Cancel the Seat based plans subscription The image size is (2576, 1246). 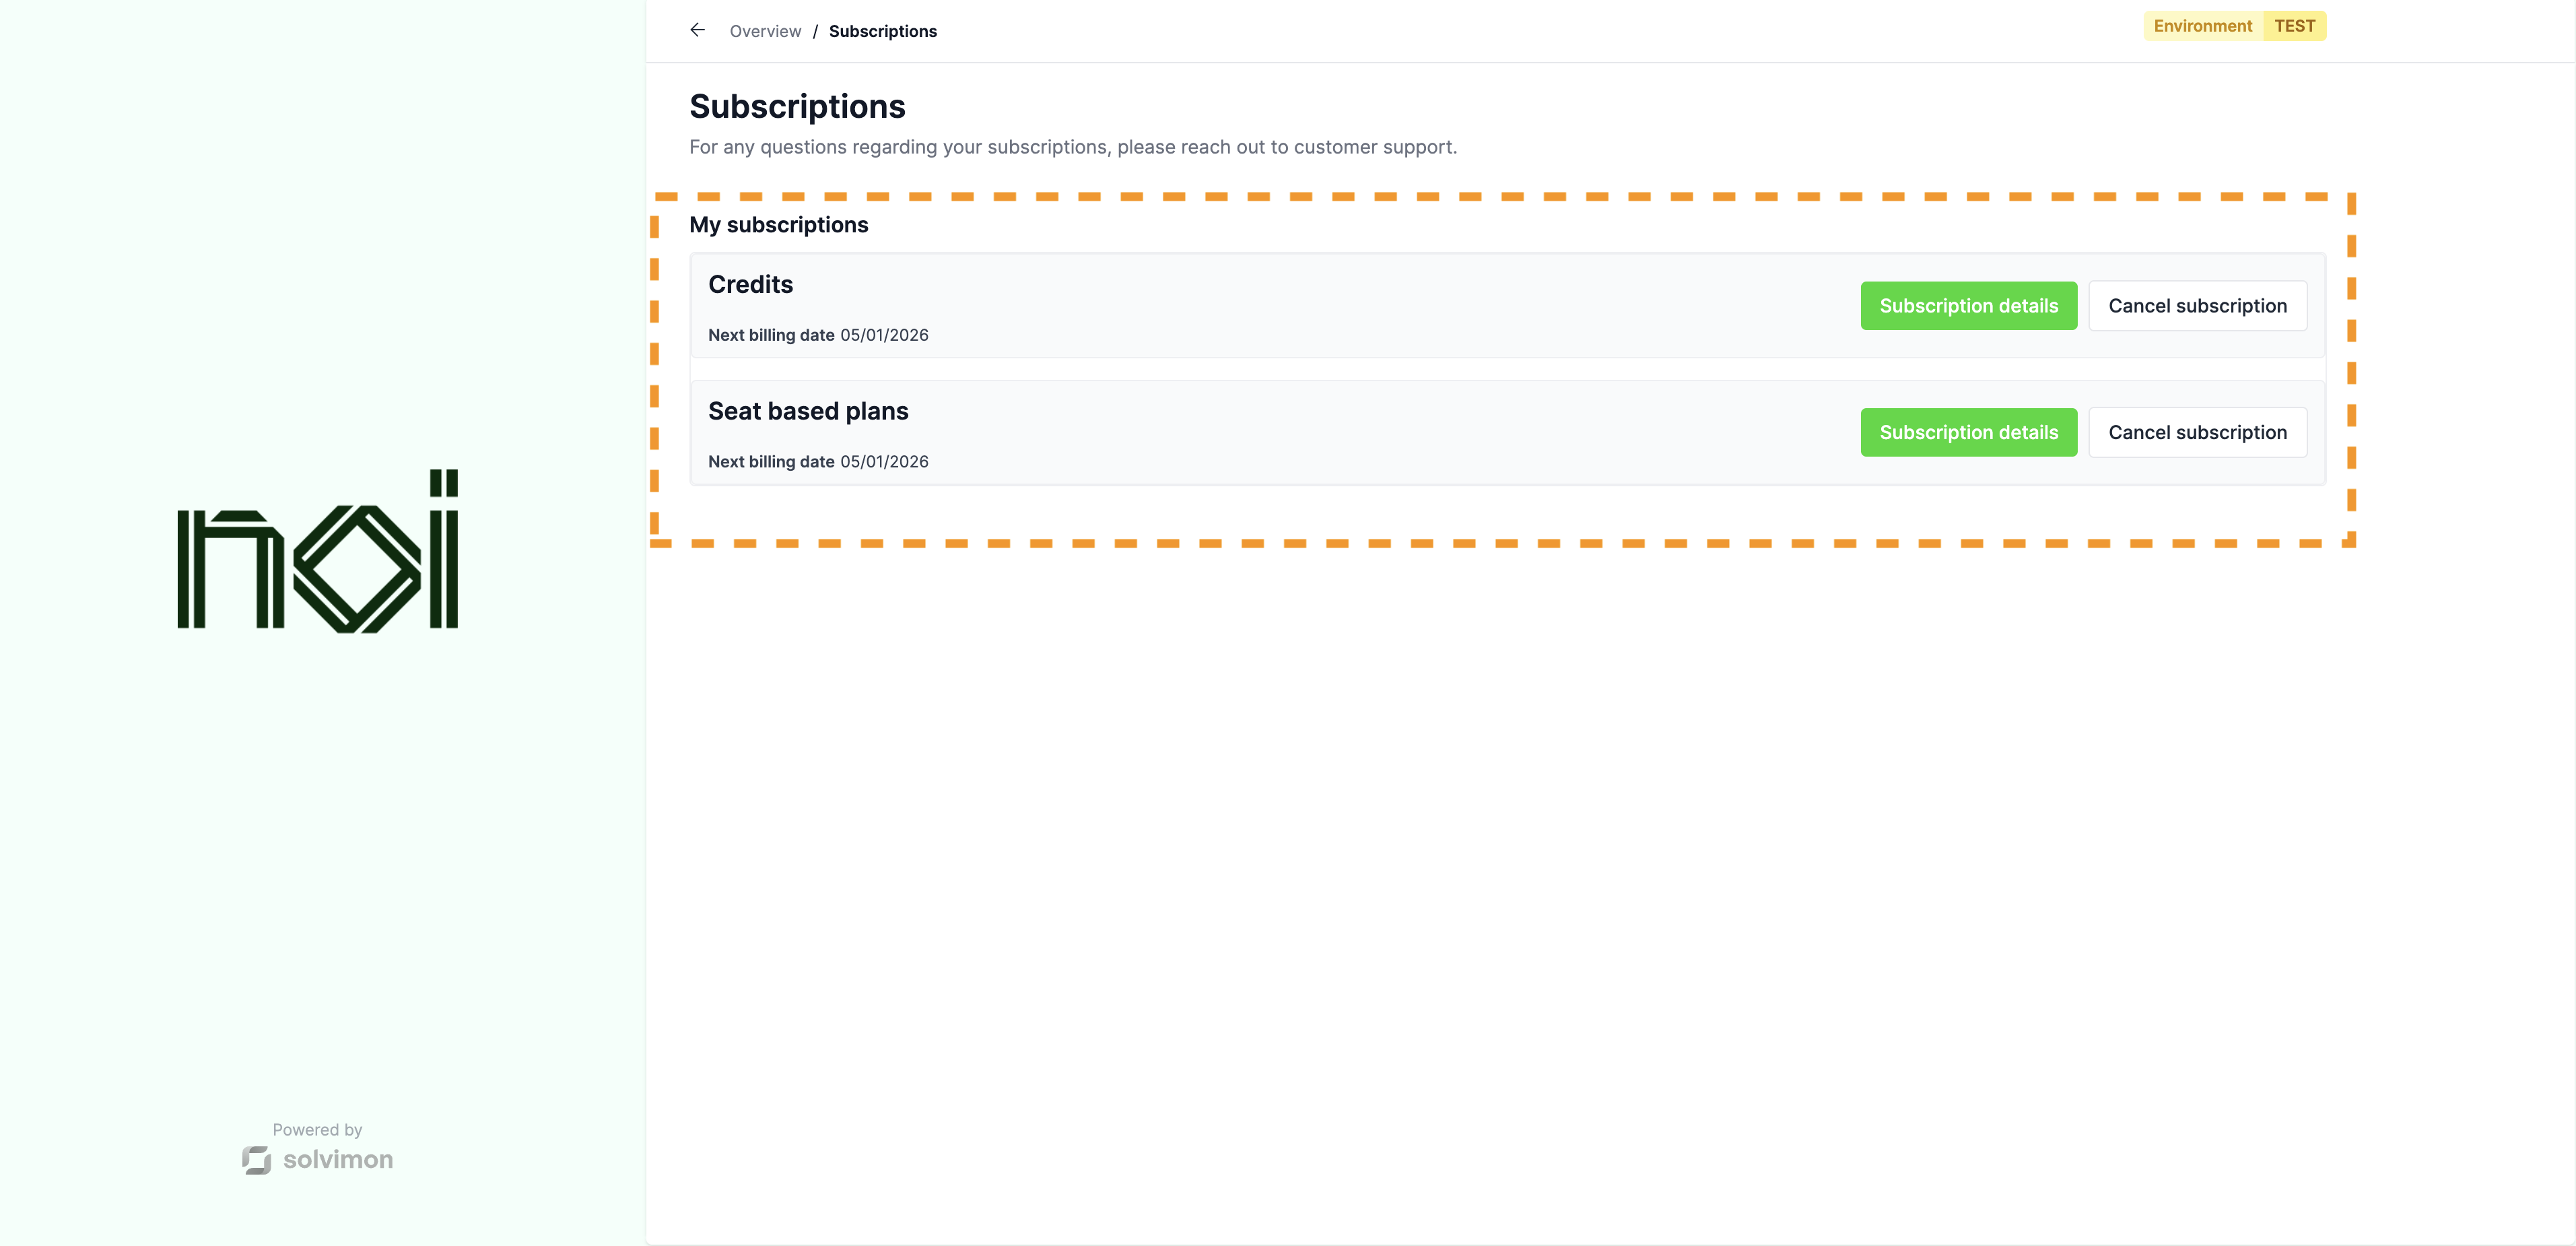pyautogui.click(x=2196, y=432)
